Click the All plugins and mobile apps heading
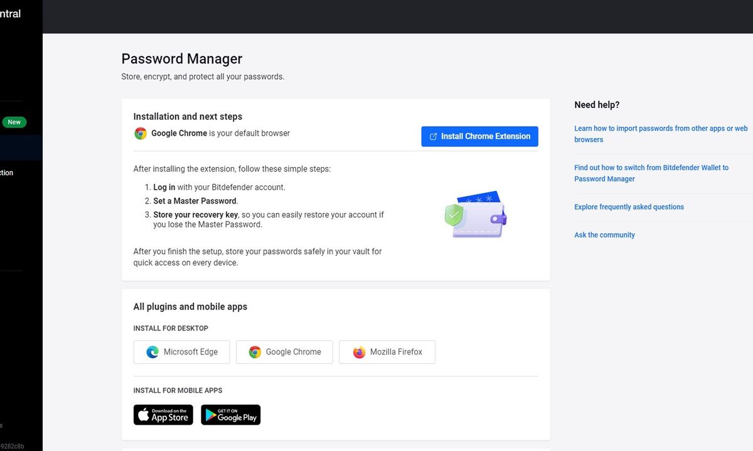753x451 pixels. pyautogui.click(x=190, y=307)
